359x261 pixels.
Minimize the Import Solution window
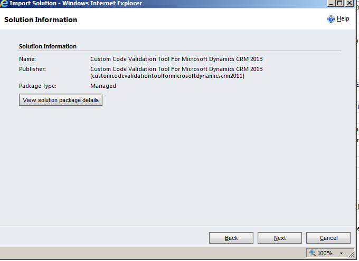(331, 3)
